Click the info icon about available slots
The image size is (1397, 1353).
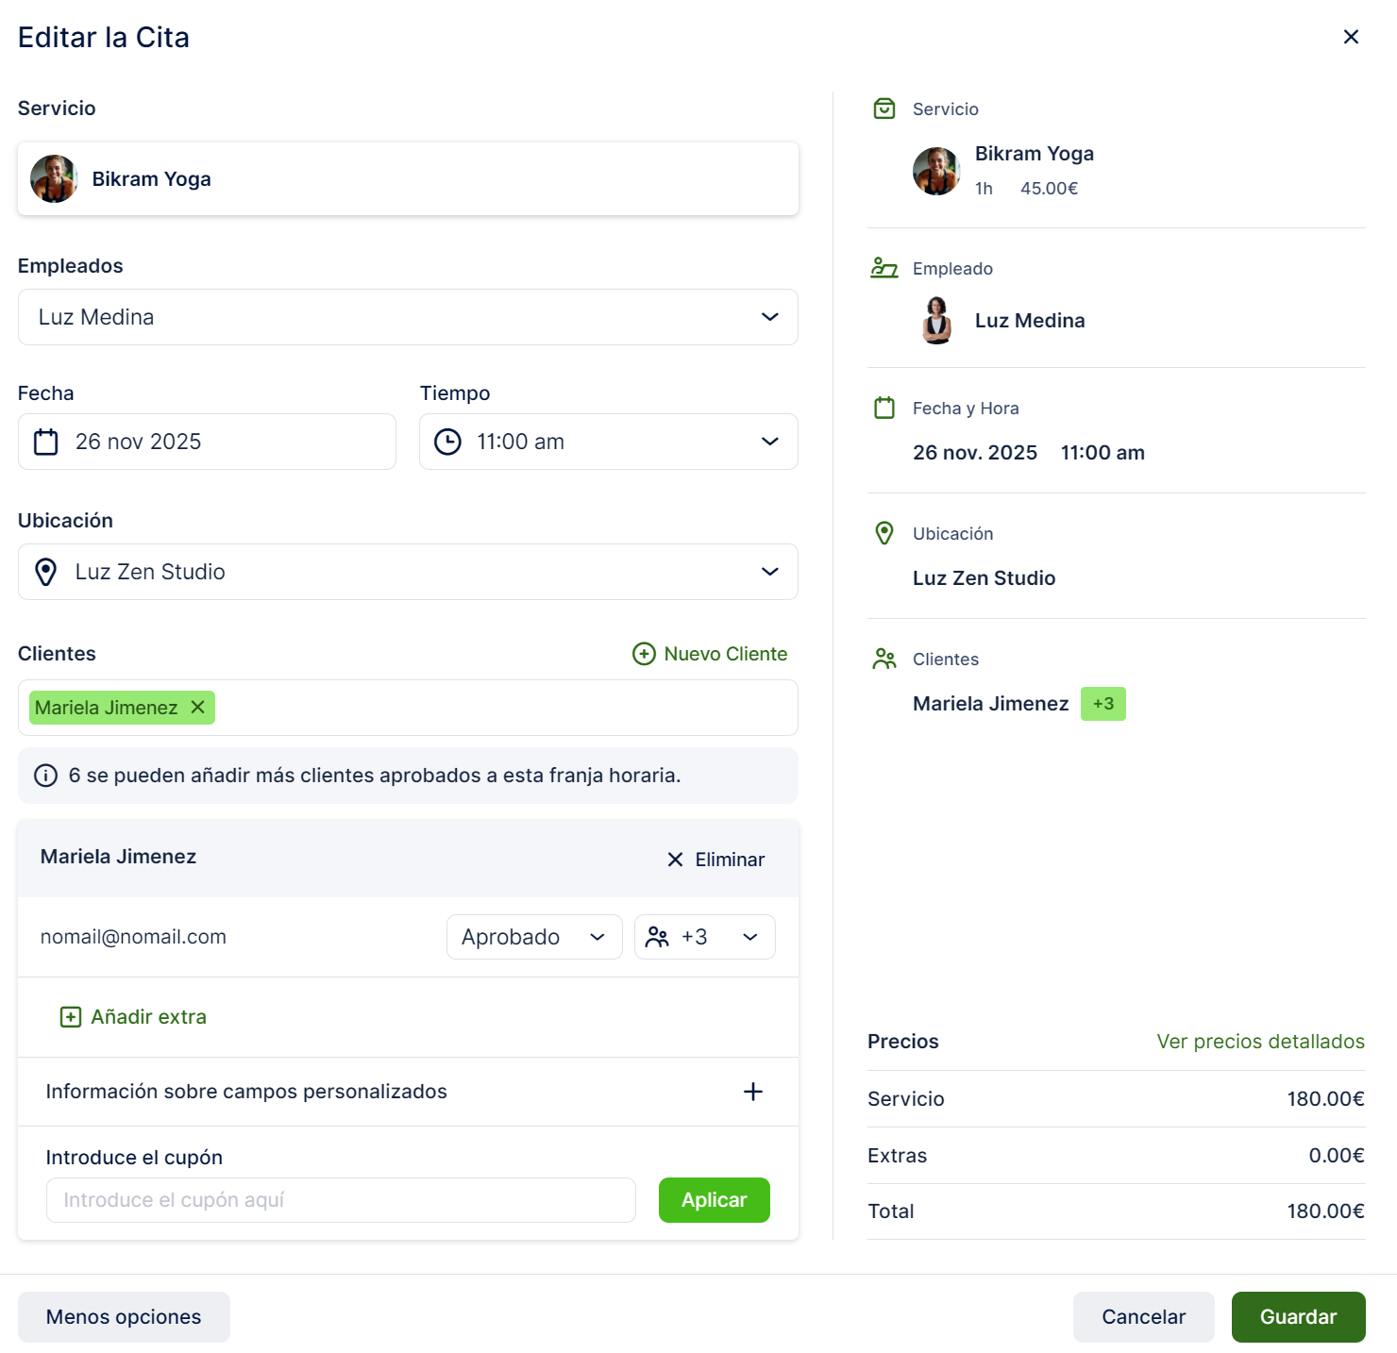tap(45, 776)
